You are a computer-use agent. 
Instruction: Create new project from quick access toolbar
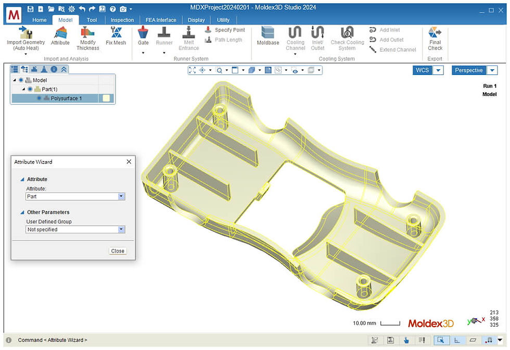(x=41, y=9)
